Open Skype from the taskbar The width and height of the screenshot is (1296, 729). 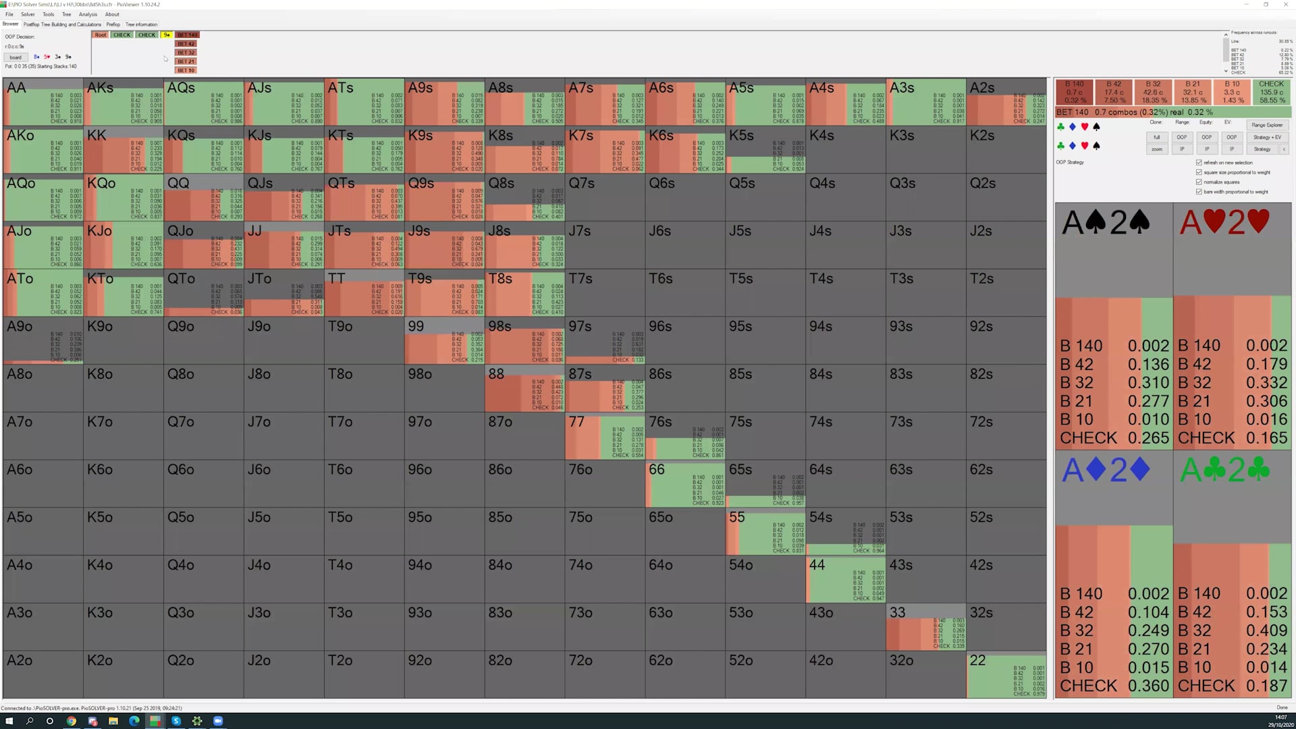pos(175,721)
